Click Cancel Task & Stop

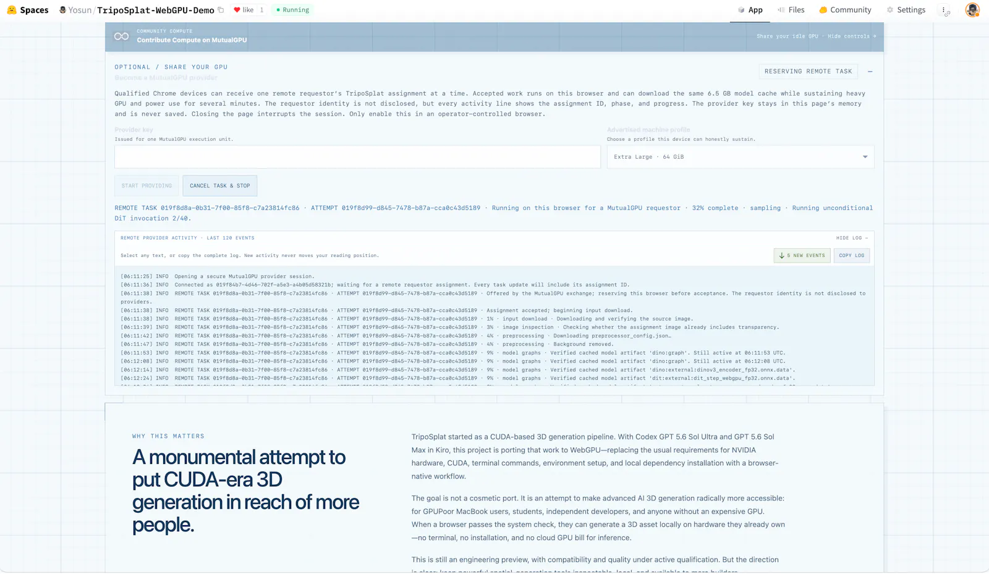click(220, 186)
